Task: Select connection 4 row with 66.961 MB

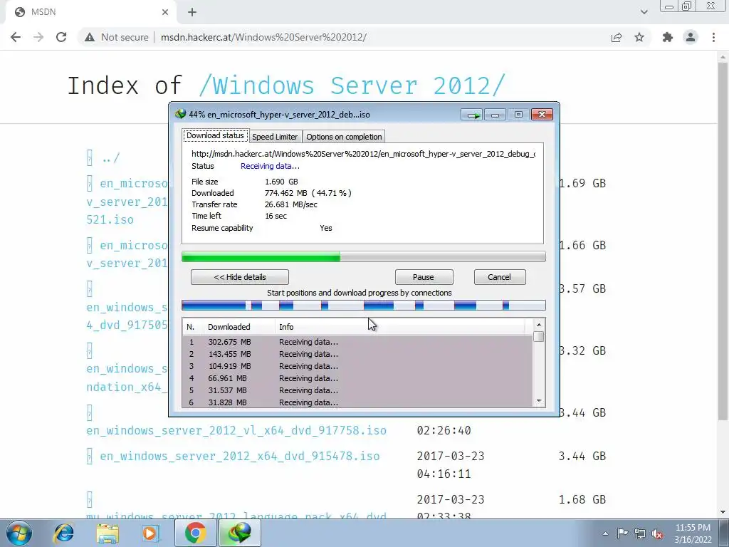Action: [357, 378]
